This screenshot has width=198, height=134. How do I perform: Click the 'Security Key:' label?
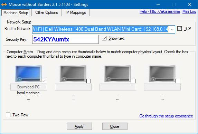coord(17,39)
